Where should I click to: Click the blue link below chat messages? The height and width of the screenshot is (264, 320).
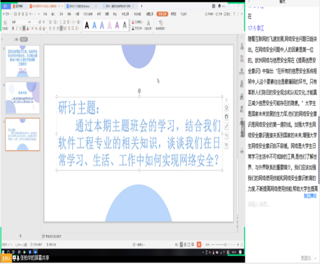click(310, 196)
